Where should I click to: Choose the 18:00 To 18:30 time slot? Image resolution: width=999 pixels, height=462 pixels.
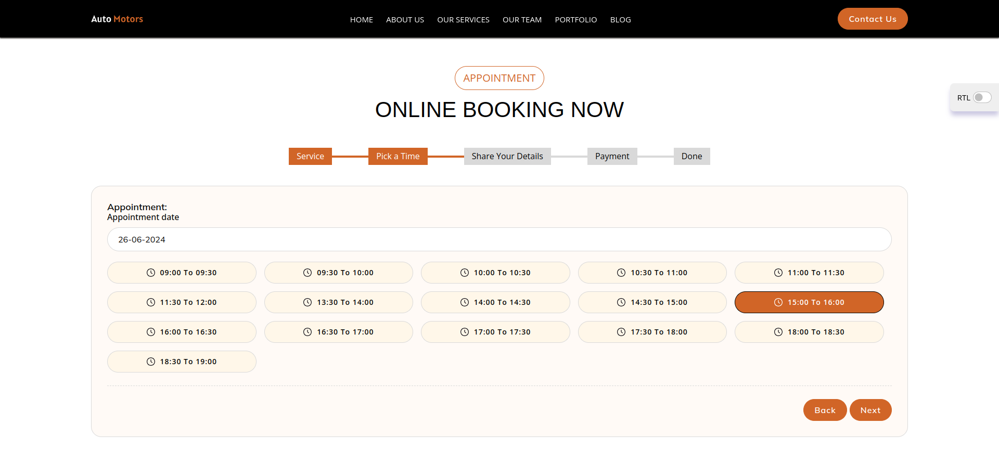tap(809, 332)
